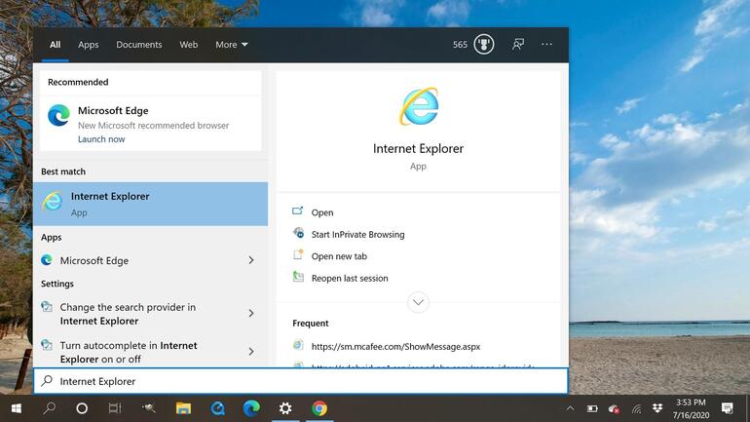The width and height of the screenshot is (750, 422).
Task: Open the Microsoft Rewards trophy icon
Action: (x=483, y=45)
